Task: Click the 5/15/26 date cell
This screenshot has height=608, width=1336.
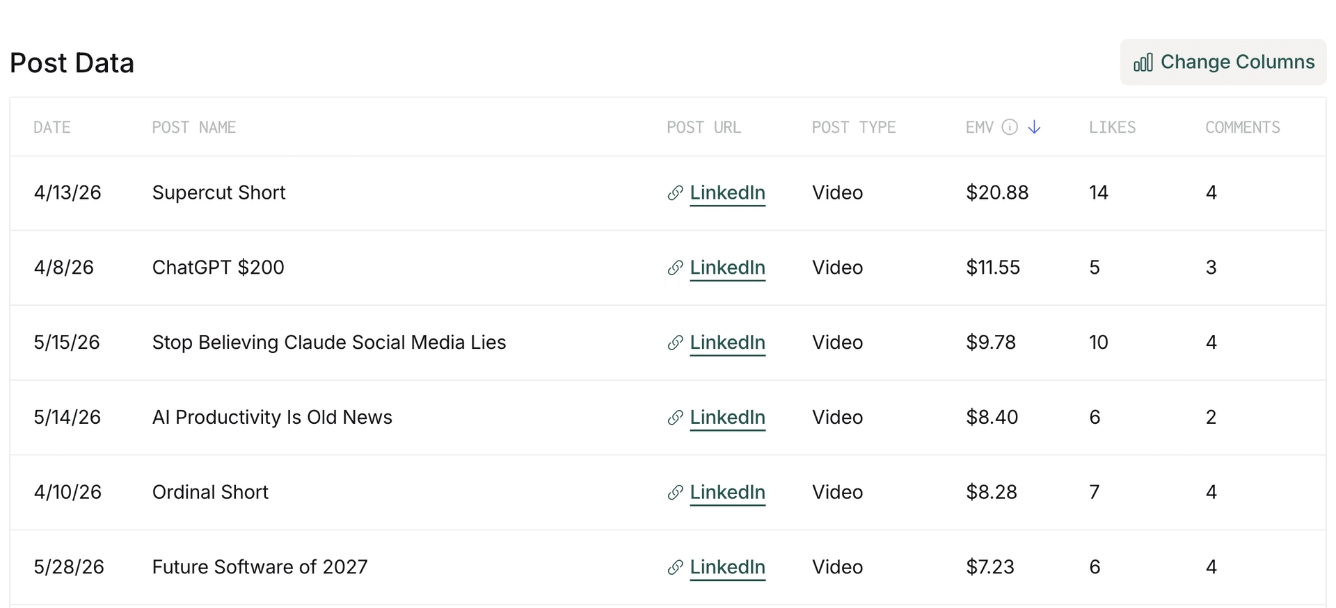Action: 67,343
